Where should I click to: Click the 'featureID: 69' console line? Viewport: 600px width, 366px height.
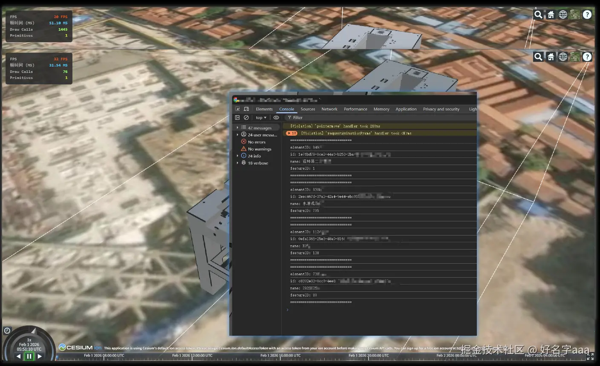pos(303,295)
